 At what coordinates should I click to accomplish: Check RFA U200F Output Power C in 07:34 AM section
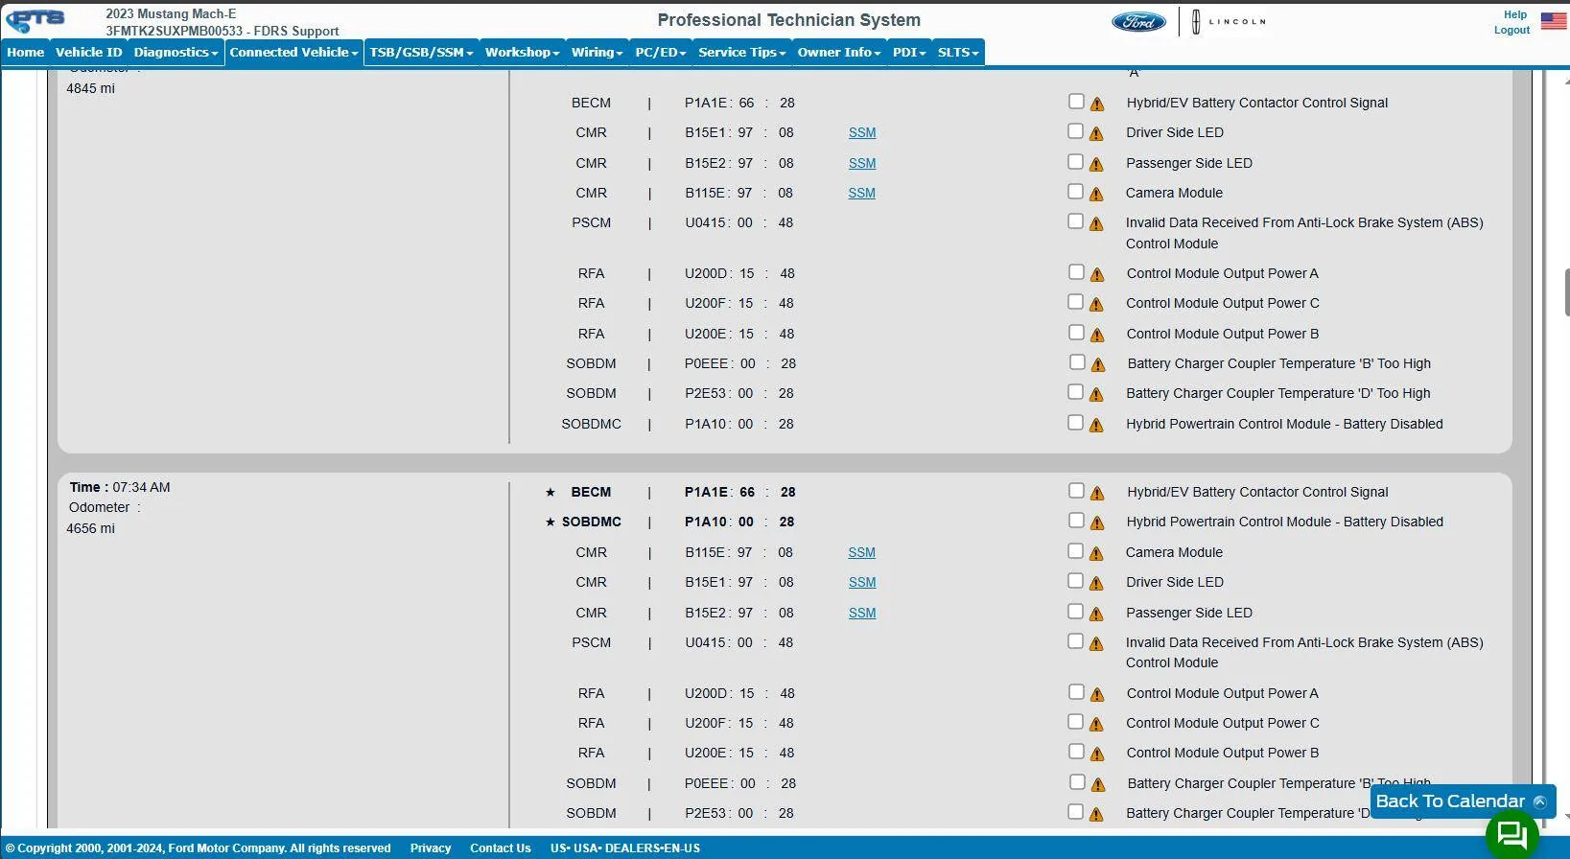coord(1076,722)
